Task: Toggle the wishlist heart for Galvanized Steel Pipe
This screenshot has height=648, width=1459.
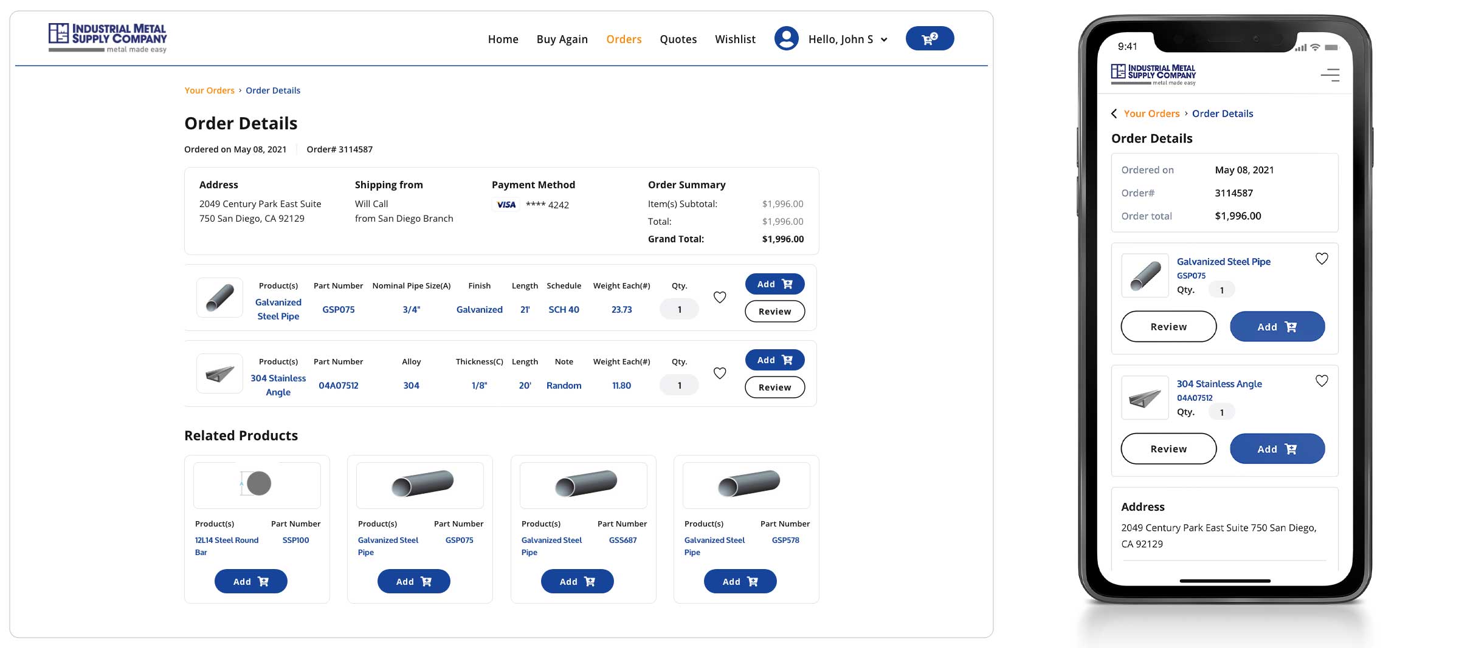Action: 720,297
